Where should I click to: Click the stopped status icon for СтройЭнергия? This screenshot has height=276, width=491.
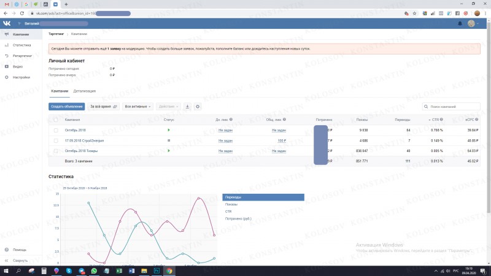point(169,140)
